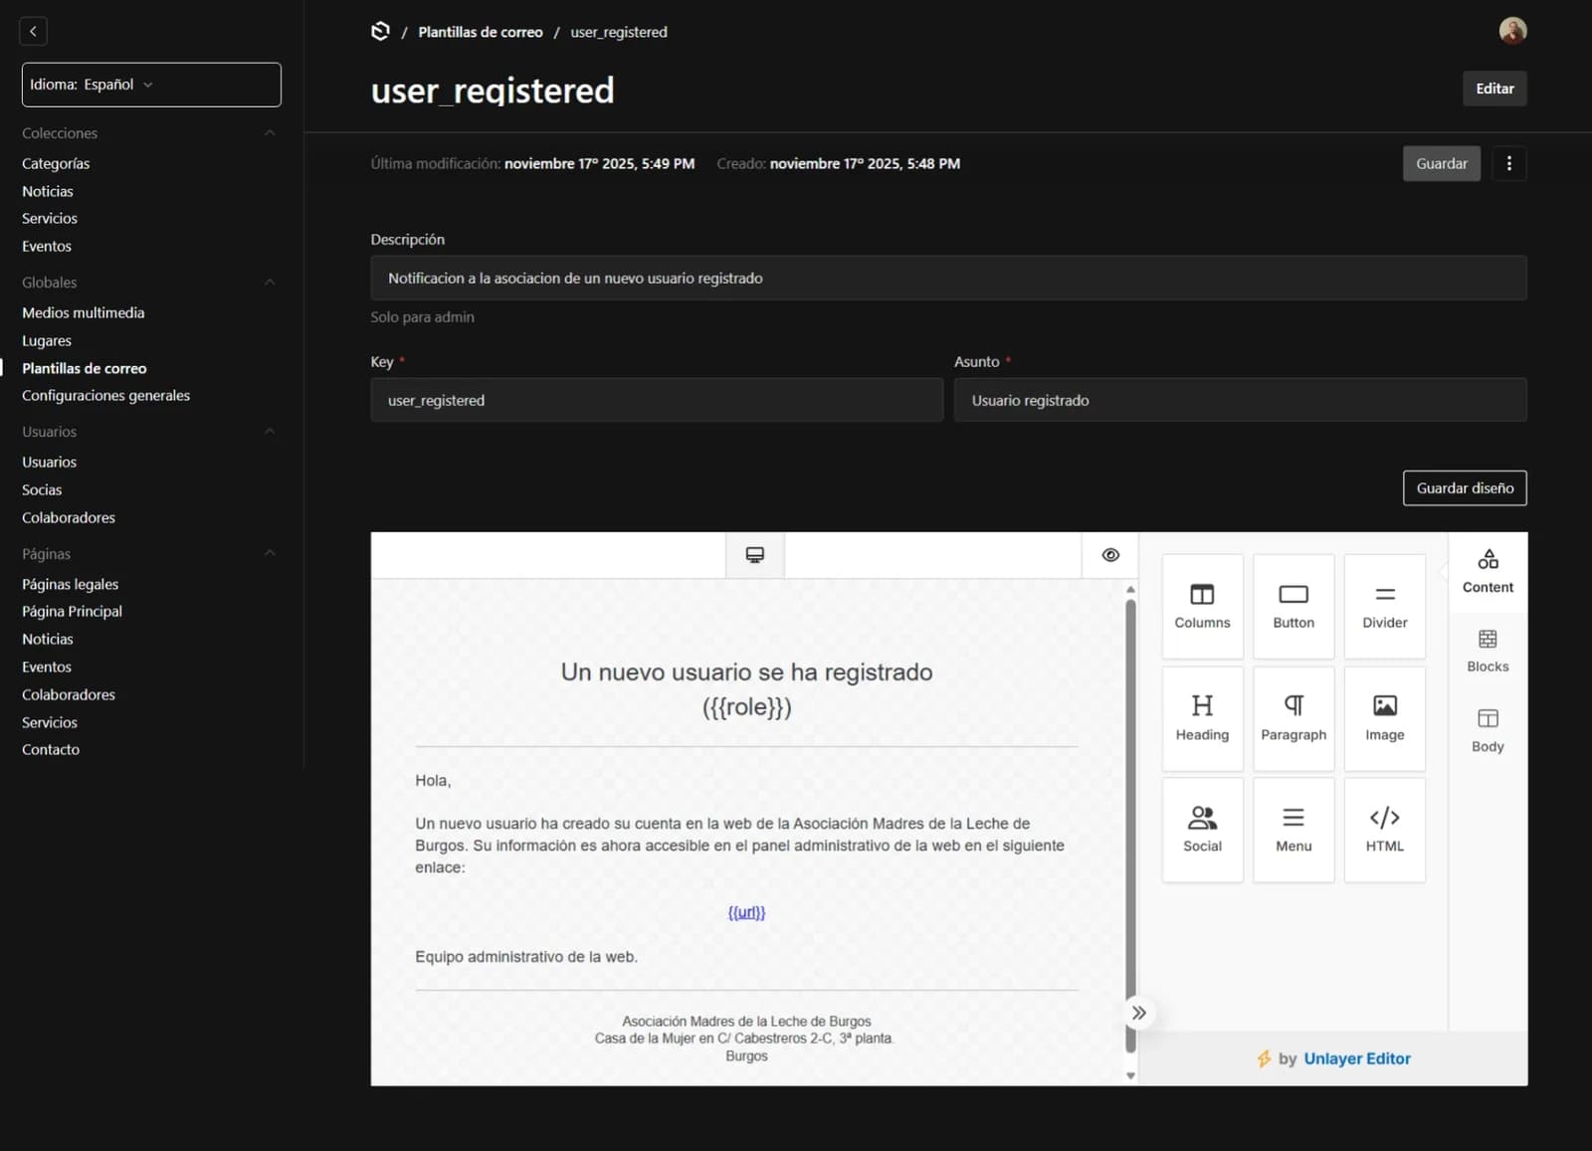This screenshot has width=1592, height=1151.
Task: Open Categorías collection
Action: (56, 163)
